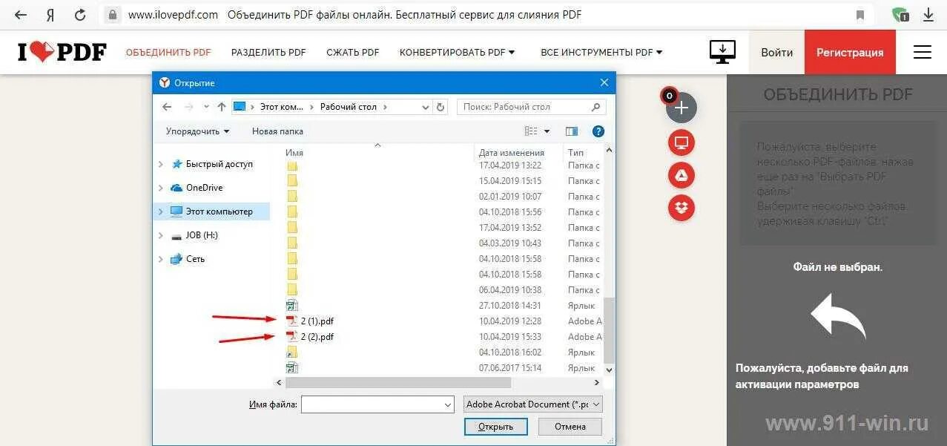Go to РАЗДЕЛИТЬ PDF tool

pyautogui.click(x=268, y=52)
